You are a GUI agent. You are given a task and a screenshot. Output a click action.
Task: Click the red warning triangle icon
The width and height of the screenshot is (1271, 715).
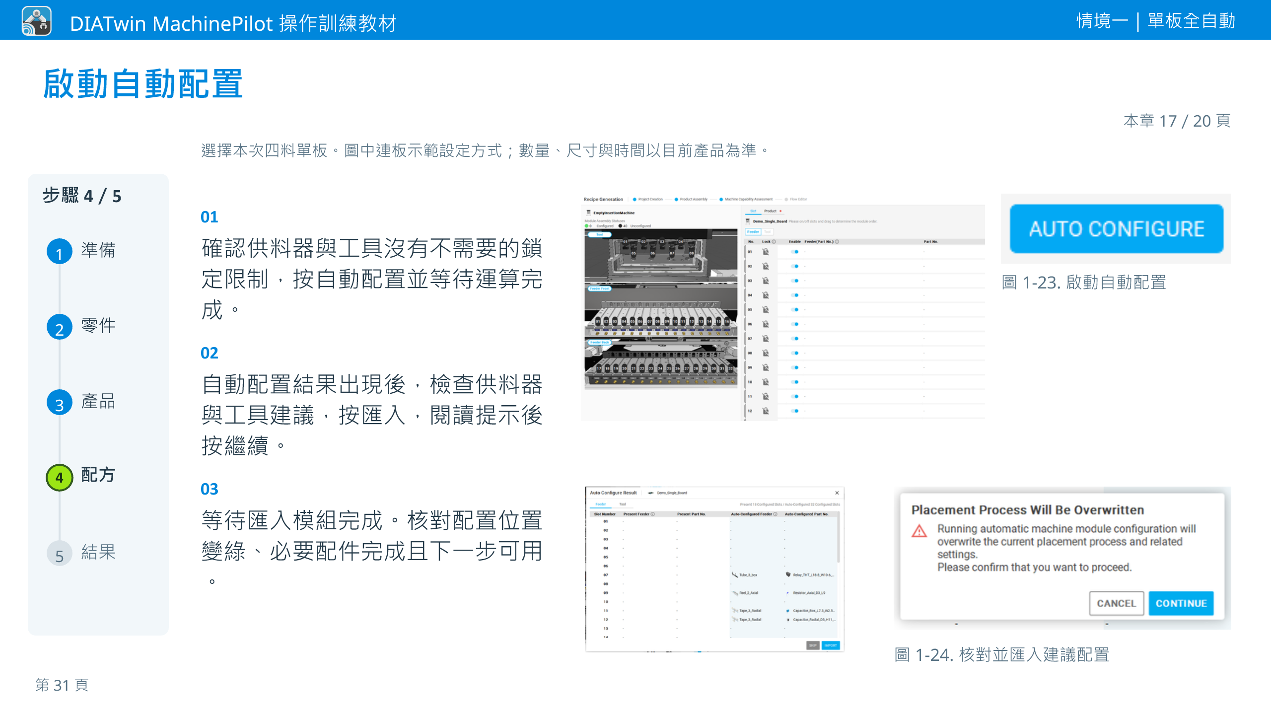pos(919,531)
